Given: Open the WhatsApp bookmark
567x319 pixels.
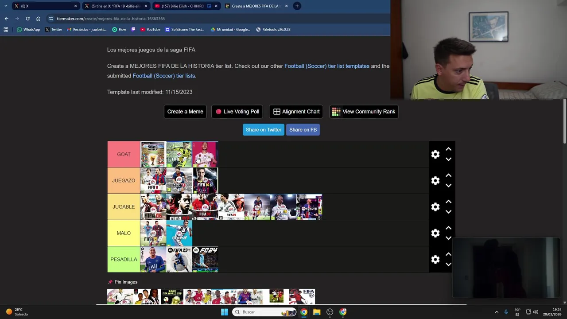Looking at the screenshot, I should point(28,29).
